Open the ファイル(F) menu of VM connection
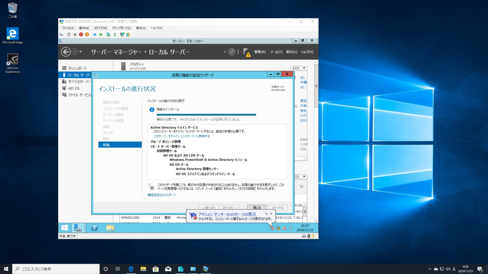 point(68,28)
